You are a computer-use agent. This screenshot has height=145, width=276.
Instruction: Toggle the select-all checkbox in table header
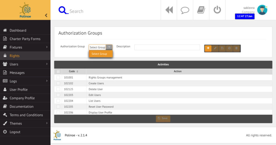point(58,72)
